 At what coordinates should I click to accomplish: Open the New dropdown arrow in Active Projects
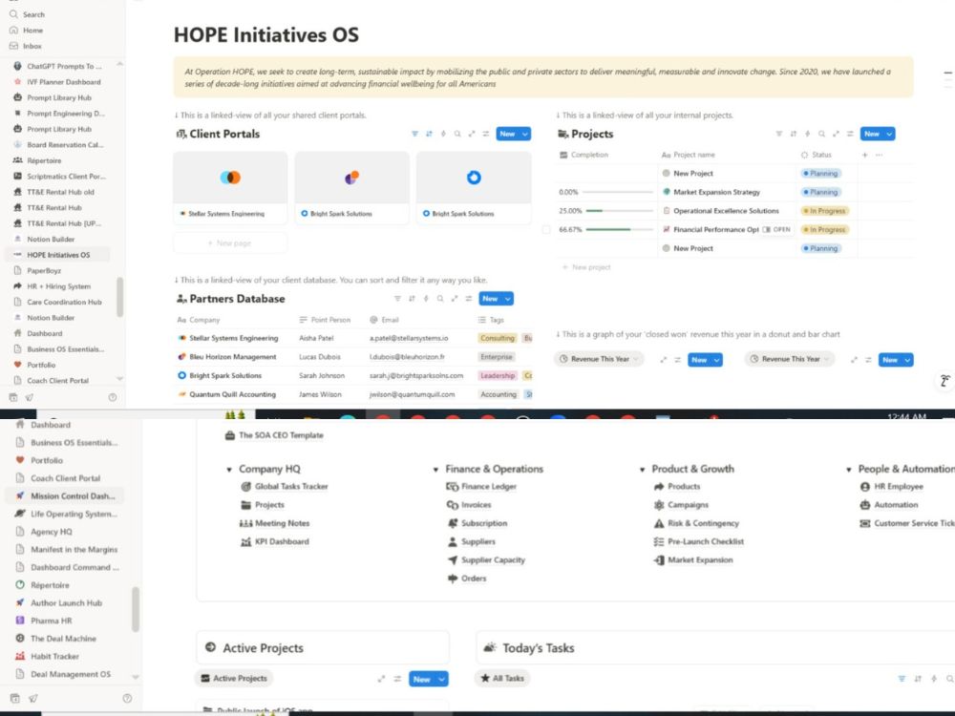441,678
